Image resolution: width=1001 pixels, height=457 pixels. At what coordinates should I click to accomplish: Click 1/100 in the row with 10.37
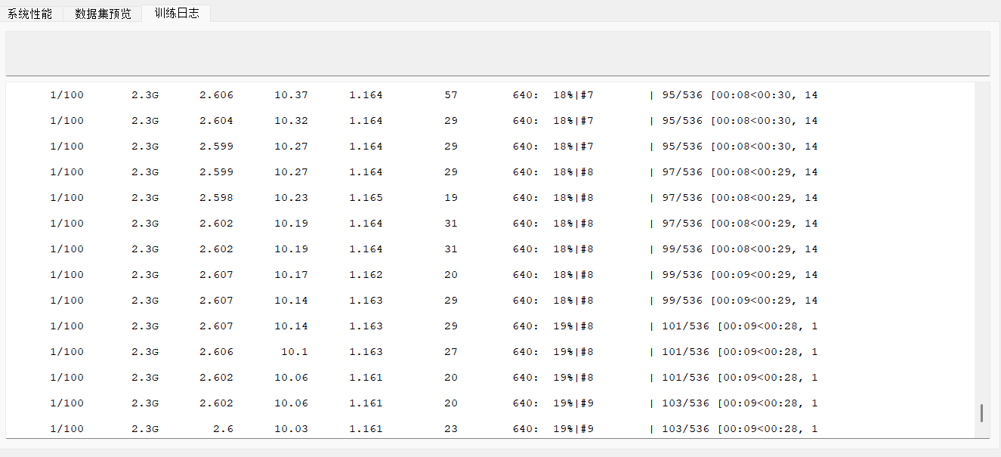pyautogui.click(x=67, y=95)
